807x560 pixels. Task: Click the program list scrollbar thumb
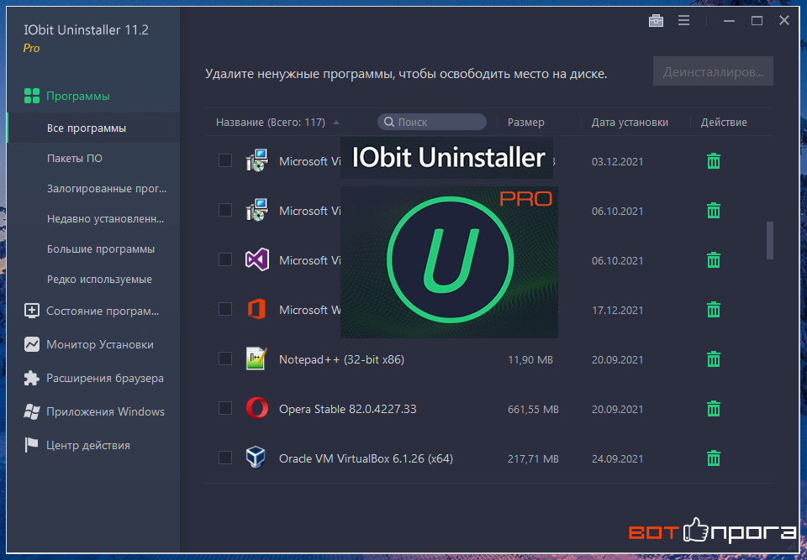tap(770, 241)
